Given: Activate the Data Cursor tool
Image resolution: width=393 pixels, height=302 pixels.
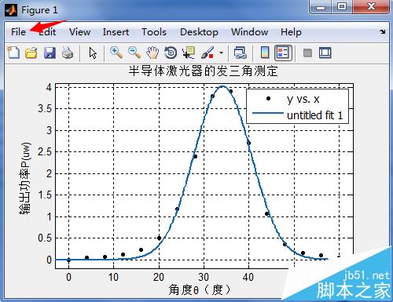Looking at the screenshot, I should click(189, 53).
